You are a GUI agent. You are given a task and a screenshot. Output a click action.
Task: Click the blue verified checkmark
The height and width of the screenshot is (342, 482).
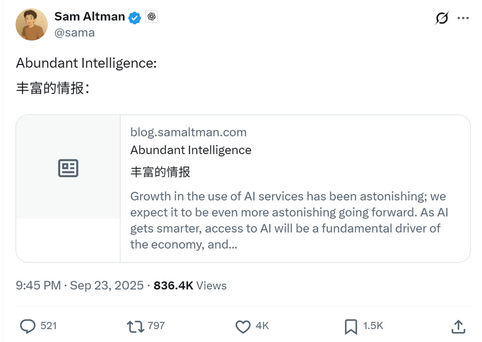(134, 16)
